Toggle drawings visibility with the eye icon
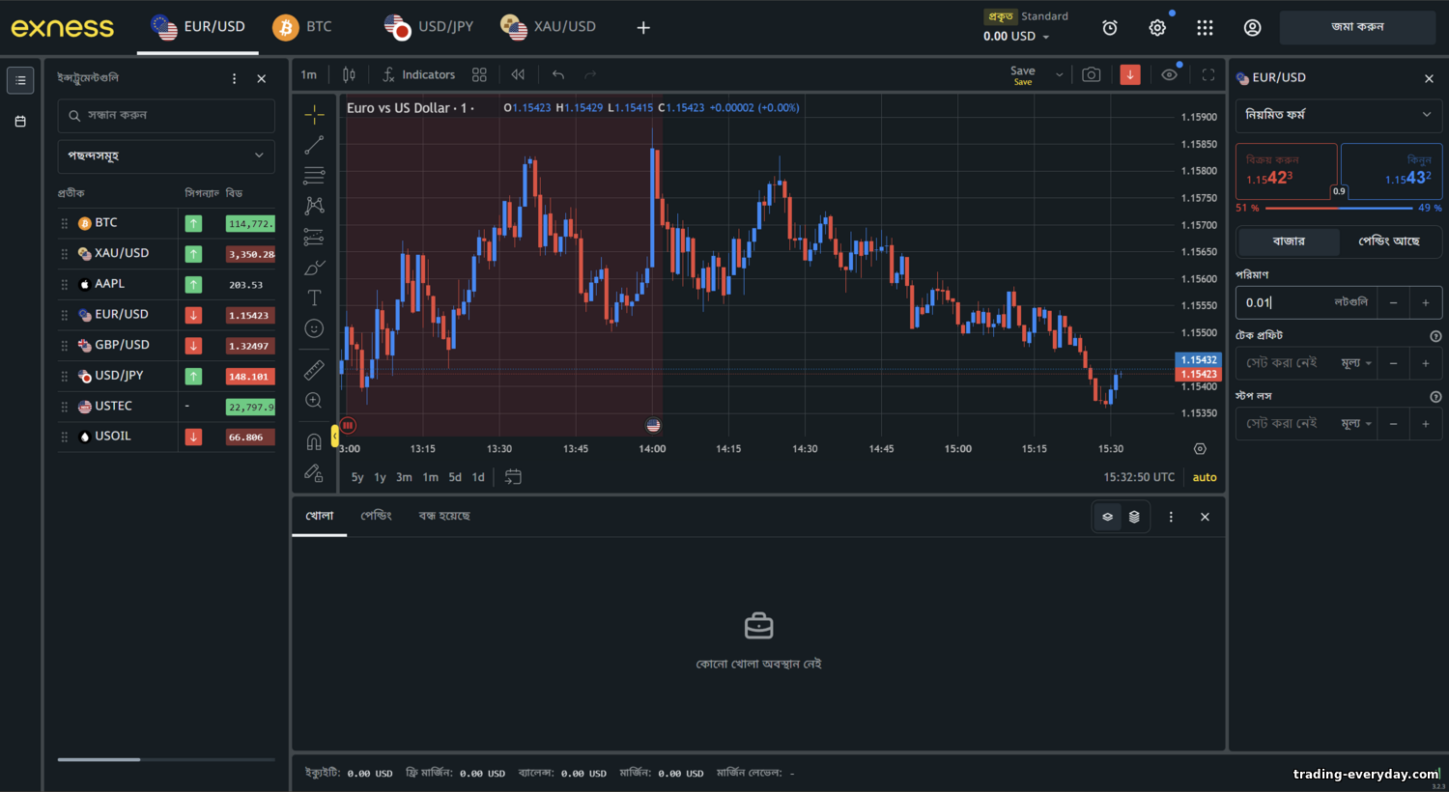Image resolution: width=1449 pixels, height=792 pixels. click(x=1169, y=74)
